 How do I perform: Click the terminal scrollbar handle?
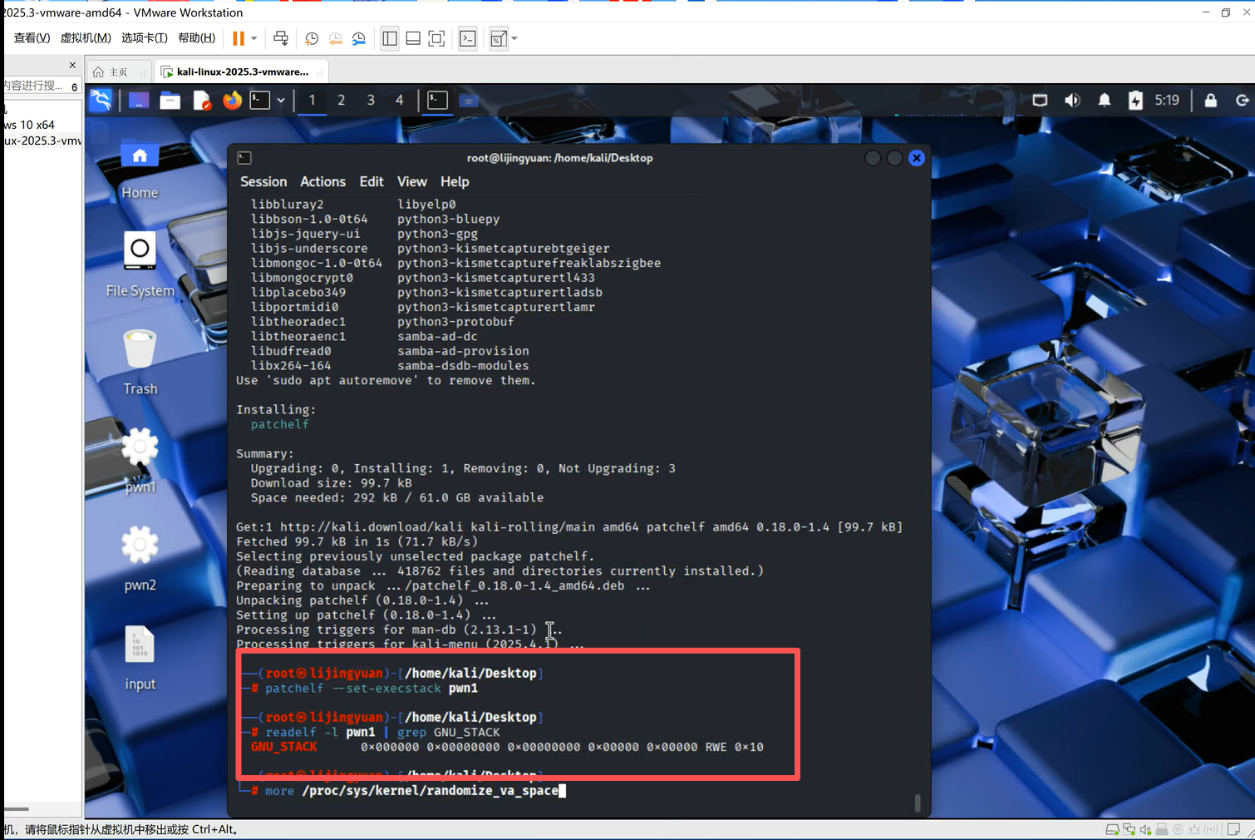pyautogui.click(x=918, y=803)
